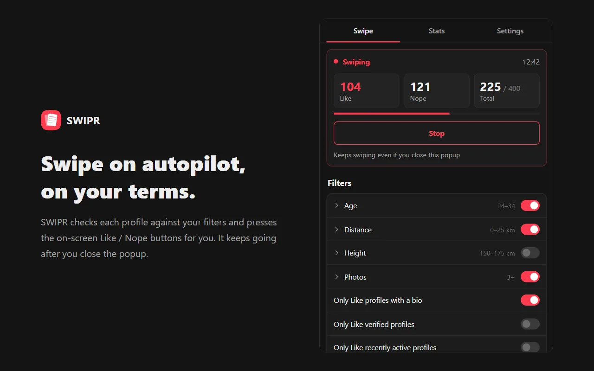Expand the Height filter chevron
The height and width of the screenshot is (371, 594).
pos(337,253)
